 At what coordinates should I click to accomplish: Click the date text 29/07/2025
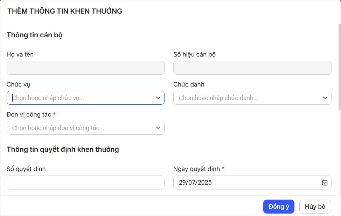click(x=195, y=183)
